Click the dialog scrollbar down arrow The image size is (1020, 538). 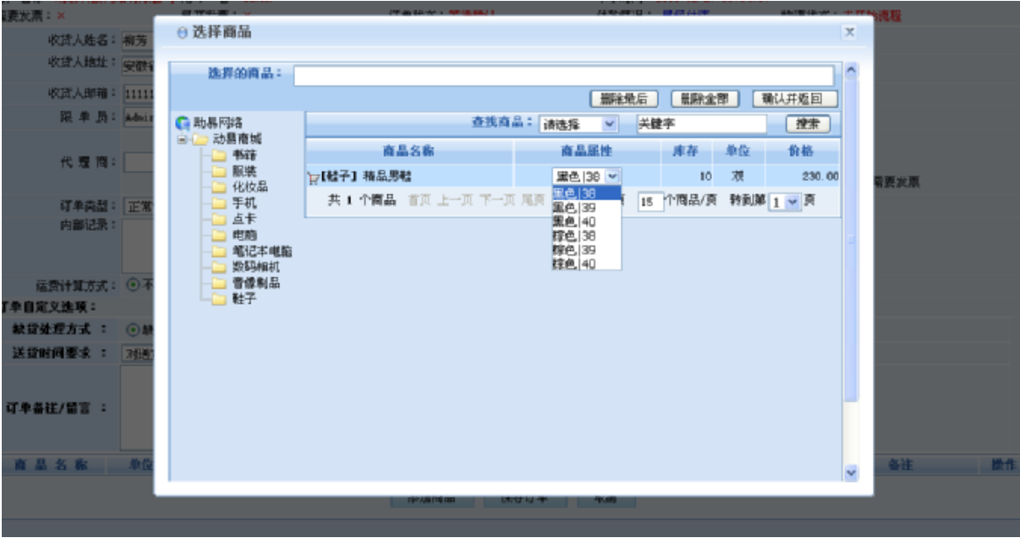[850, 473]
